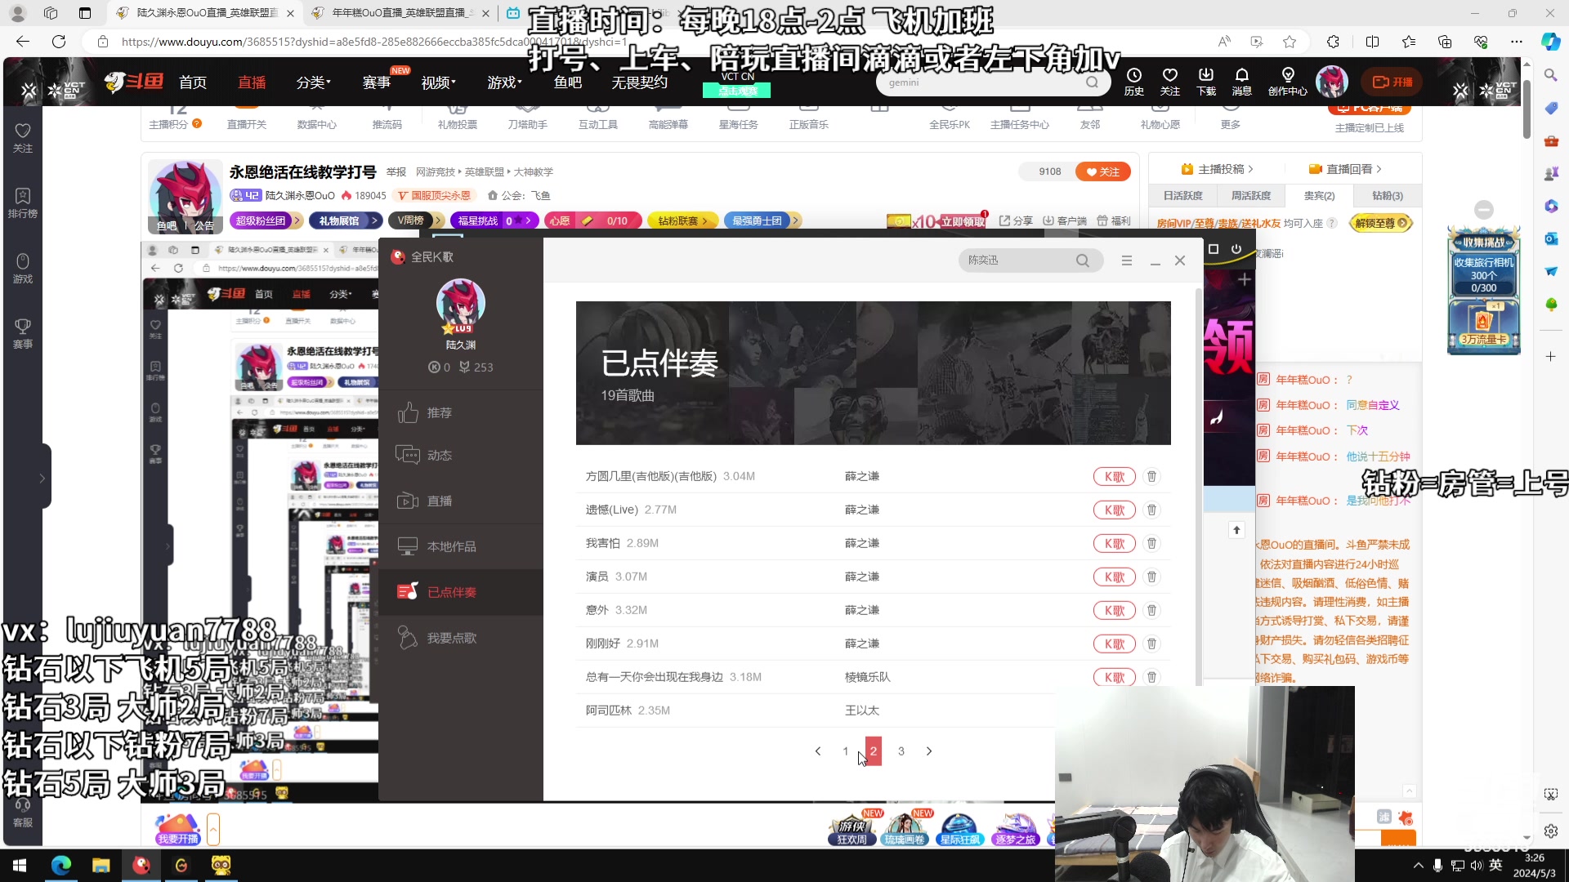Open 我要点歌 in 全民K歌 sidebar
The width and height of the screenshot is (1569, 882).
click(x=461, y=638)
